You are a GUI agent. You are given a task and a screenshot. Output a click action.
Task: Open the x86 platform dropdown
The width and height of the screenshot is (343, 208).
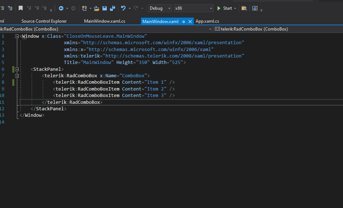[193, 8]
